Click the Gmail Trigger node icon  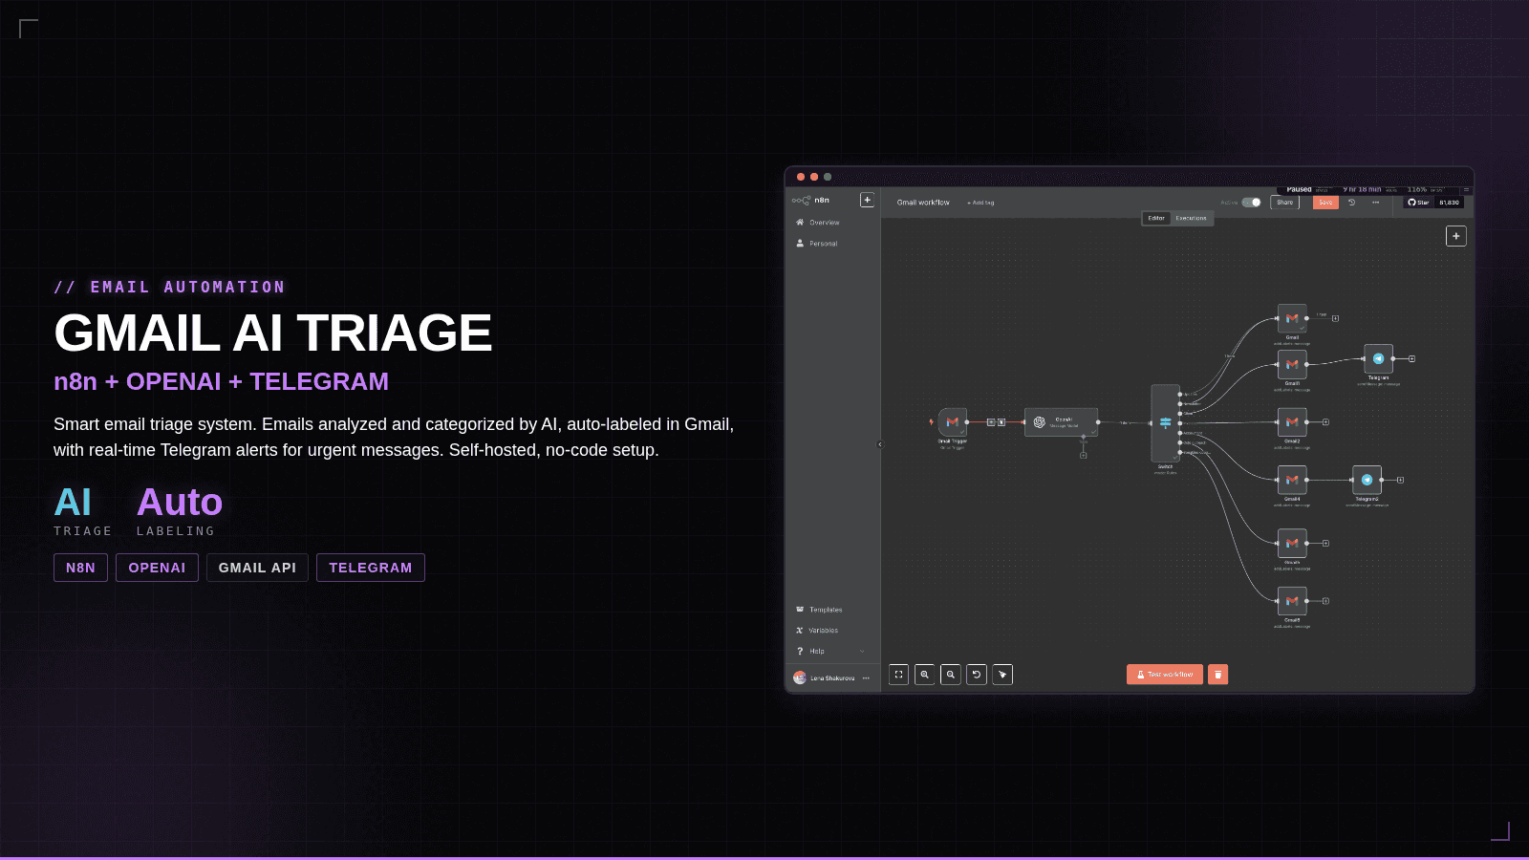[952, 421]
